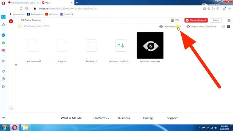This screenshot has height=131, width=233.
Task: Click Download as ZIP
Action: 170,27
